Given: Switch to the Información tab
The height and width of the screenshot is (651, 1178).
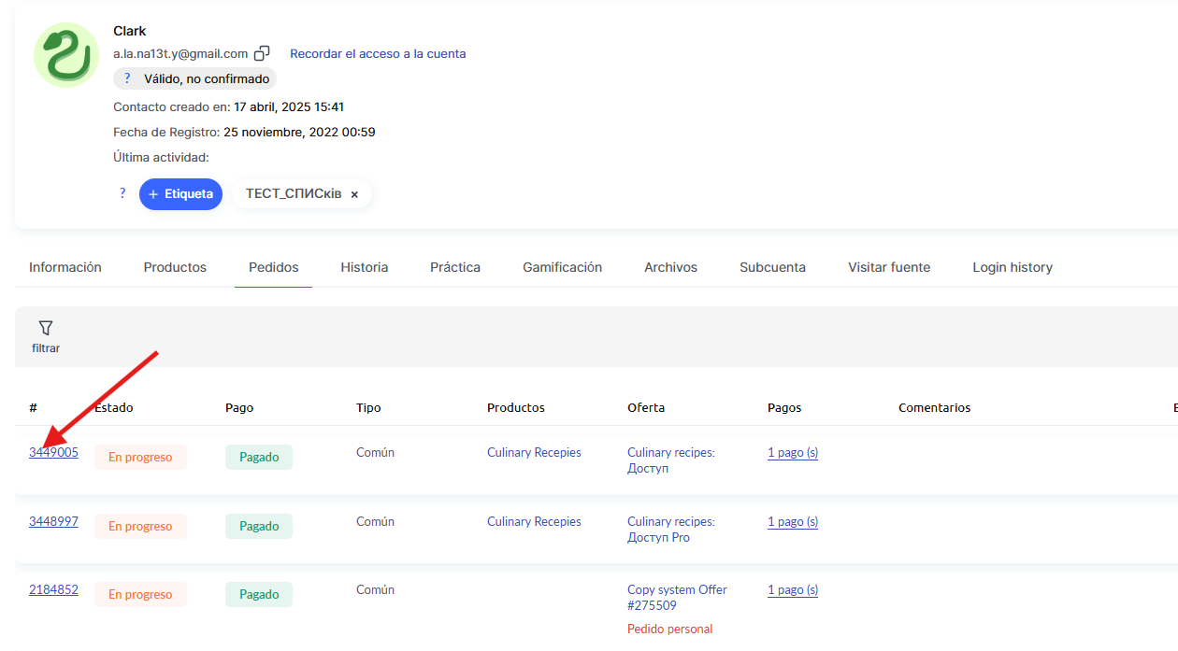Looking at the screenshot, I should pos(65,267).
